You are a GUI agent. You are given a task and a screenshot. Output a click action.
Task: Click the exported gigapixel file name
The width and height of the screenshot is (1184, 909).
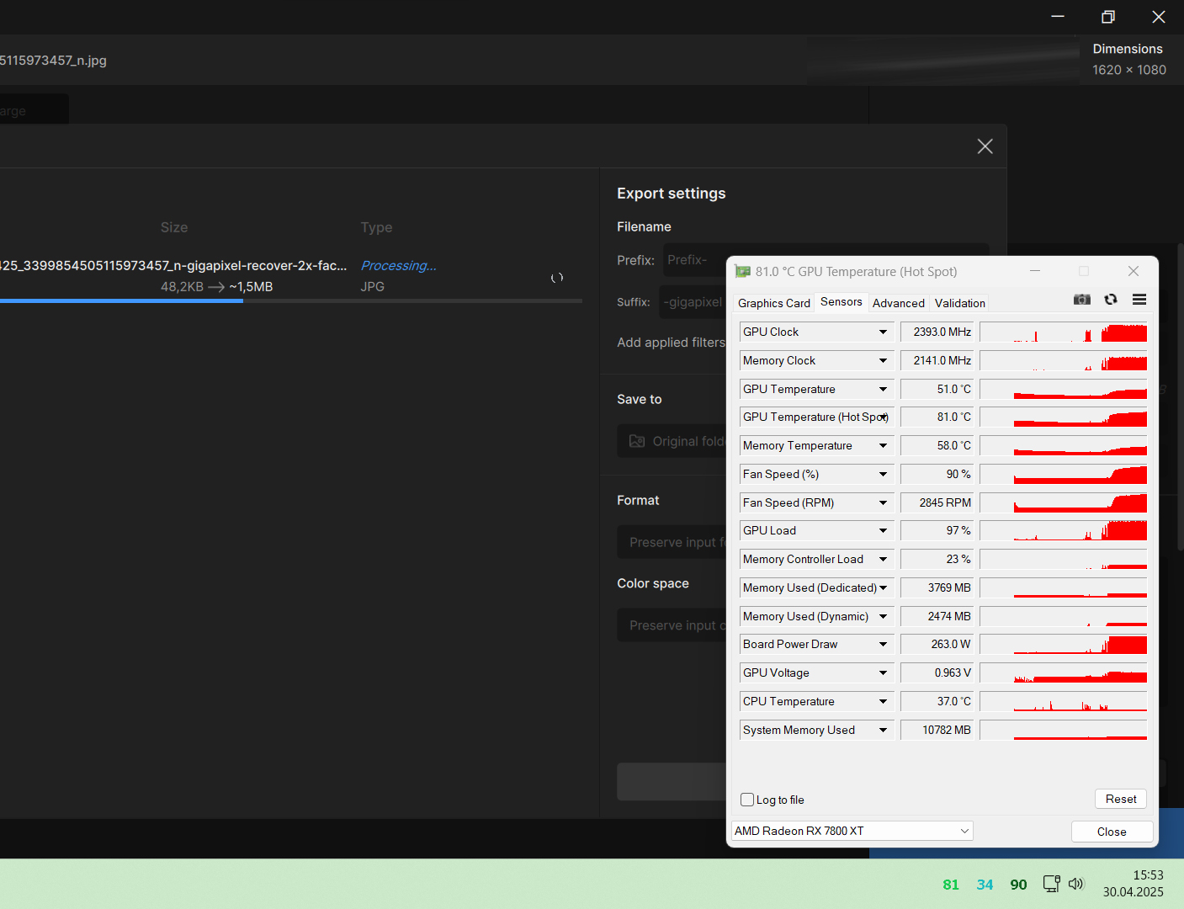(x=173, y=265)
